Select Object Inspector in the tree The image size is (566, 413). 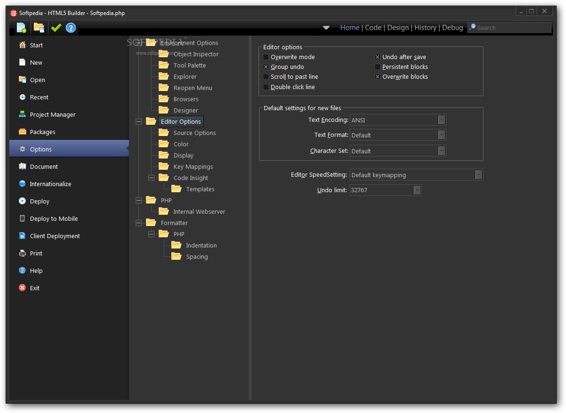196,54
